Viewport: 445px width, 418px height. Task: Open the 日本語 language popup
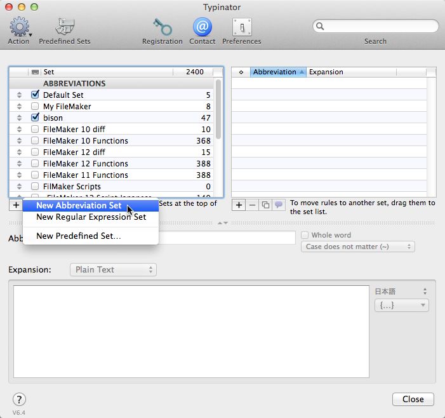tap(401, 292)
